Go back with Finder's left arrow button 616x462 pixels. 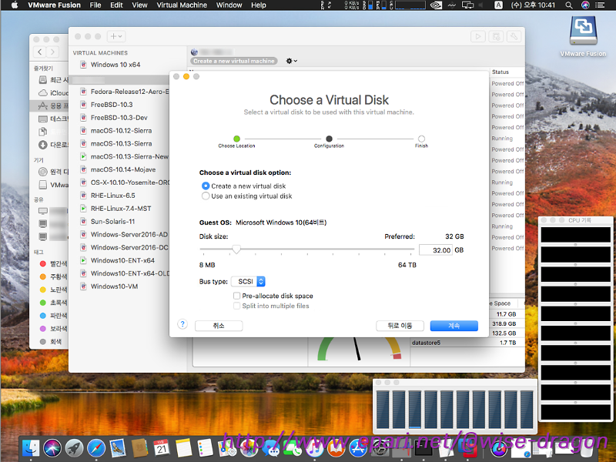point(40,52)
